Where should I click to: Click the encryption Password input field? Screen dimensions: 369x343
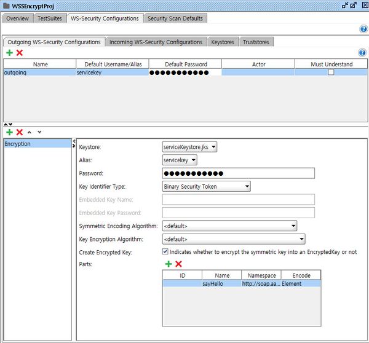click(238, 173)
